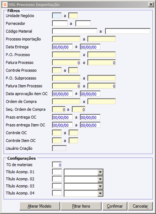The image size is (156, 214).
Task: Click Prazo entrega OC start date
Action: 62,117
